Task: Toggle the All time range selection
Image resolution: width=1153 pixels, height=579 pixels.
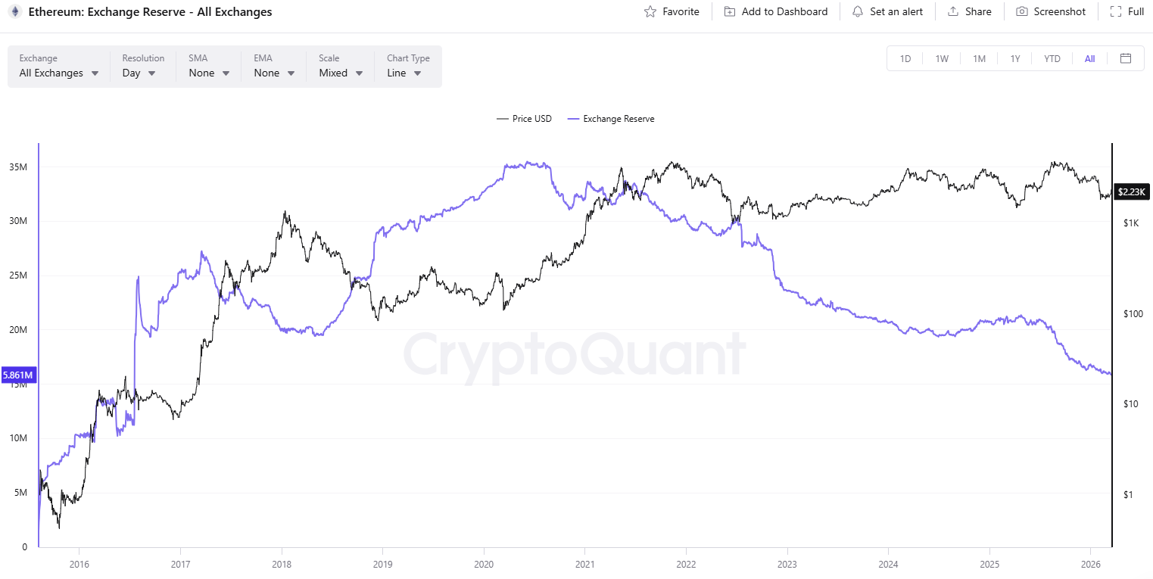Action: pyautogui.click(x=1089, y=58)
